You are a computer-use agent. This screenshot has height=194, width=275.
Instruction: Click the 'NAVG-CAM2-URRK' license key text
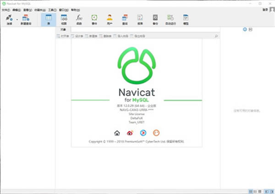[137, 110]
